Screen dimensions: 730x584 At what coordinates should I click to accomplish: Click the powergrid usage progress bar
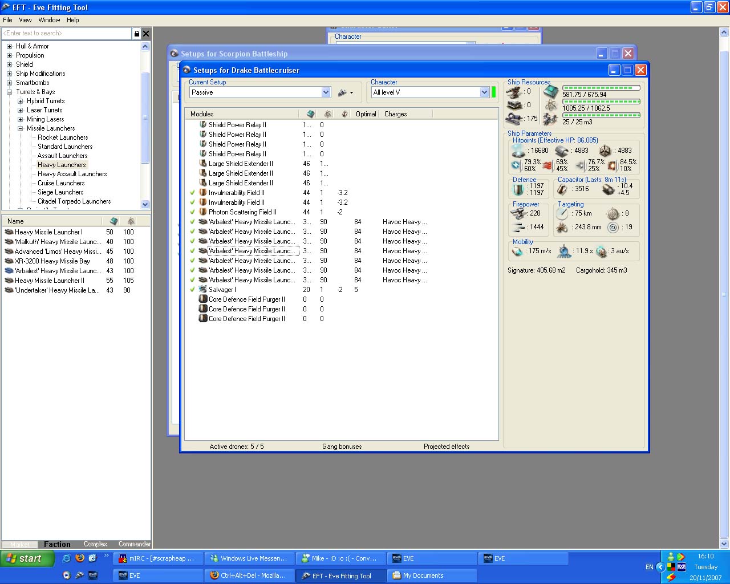[x=601, y=102]
